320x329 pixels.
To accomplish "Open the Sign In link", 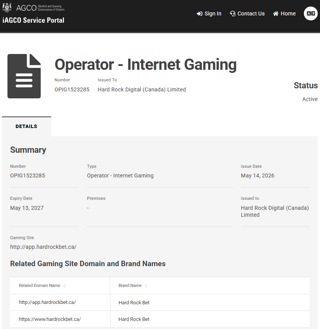I will click(x=209, y=13).
